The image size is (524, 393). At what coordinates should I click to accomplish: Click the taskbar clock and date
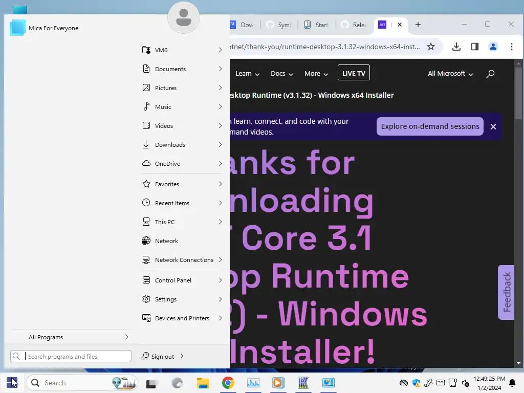pos(489,383)
